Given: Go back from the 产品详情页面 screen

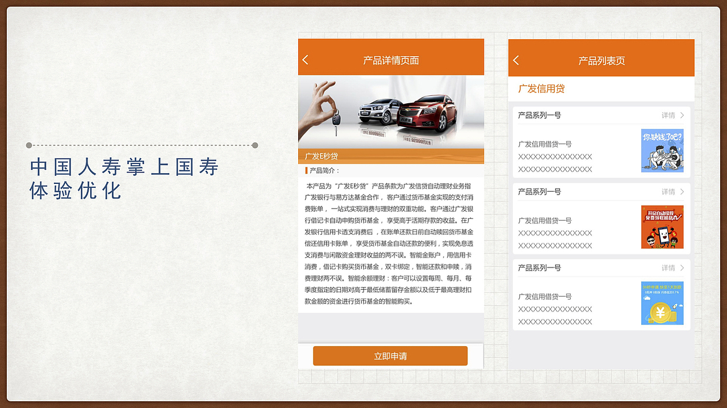Looking at the screenshot, I should pyautogui.click(x=306, y=60).
